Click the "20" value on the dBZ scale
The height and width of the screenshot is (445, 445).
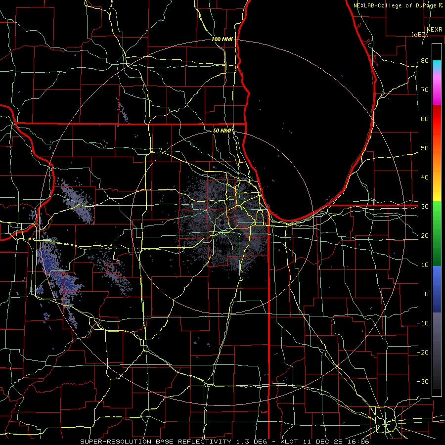[x=425, y=236]
